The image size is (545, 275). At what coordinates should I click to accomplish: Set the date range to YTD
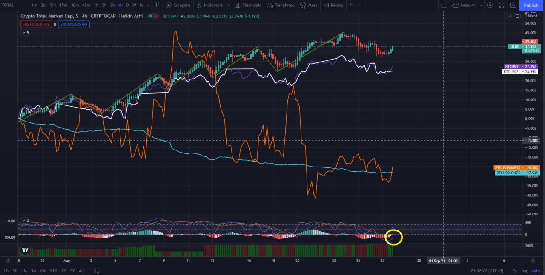tap(53, 271)
